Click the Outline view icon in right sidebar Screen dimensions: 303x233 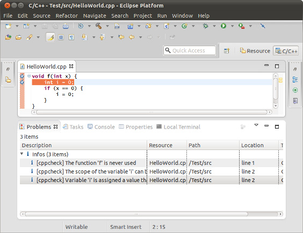(295, 79)
